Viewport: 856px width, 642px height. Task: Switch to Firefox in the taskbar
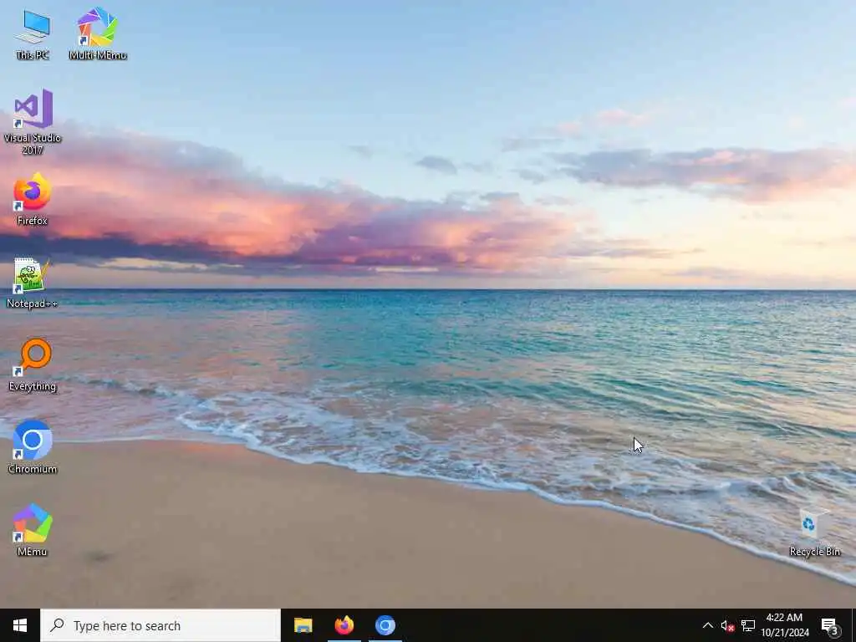tap(344, 625)
